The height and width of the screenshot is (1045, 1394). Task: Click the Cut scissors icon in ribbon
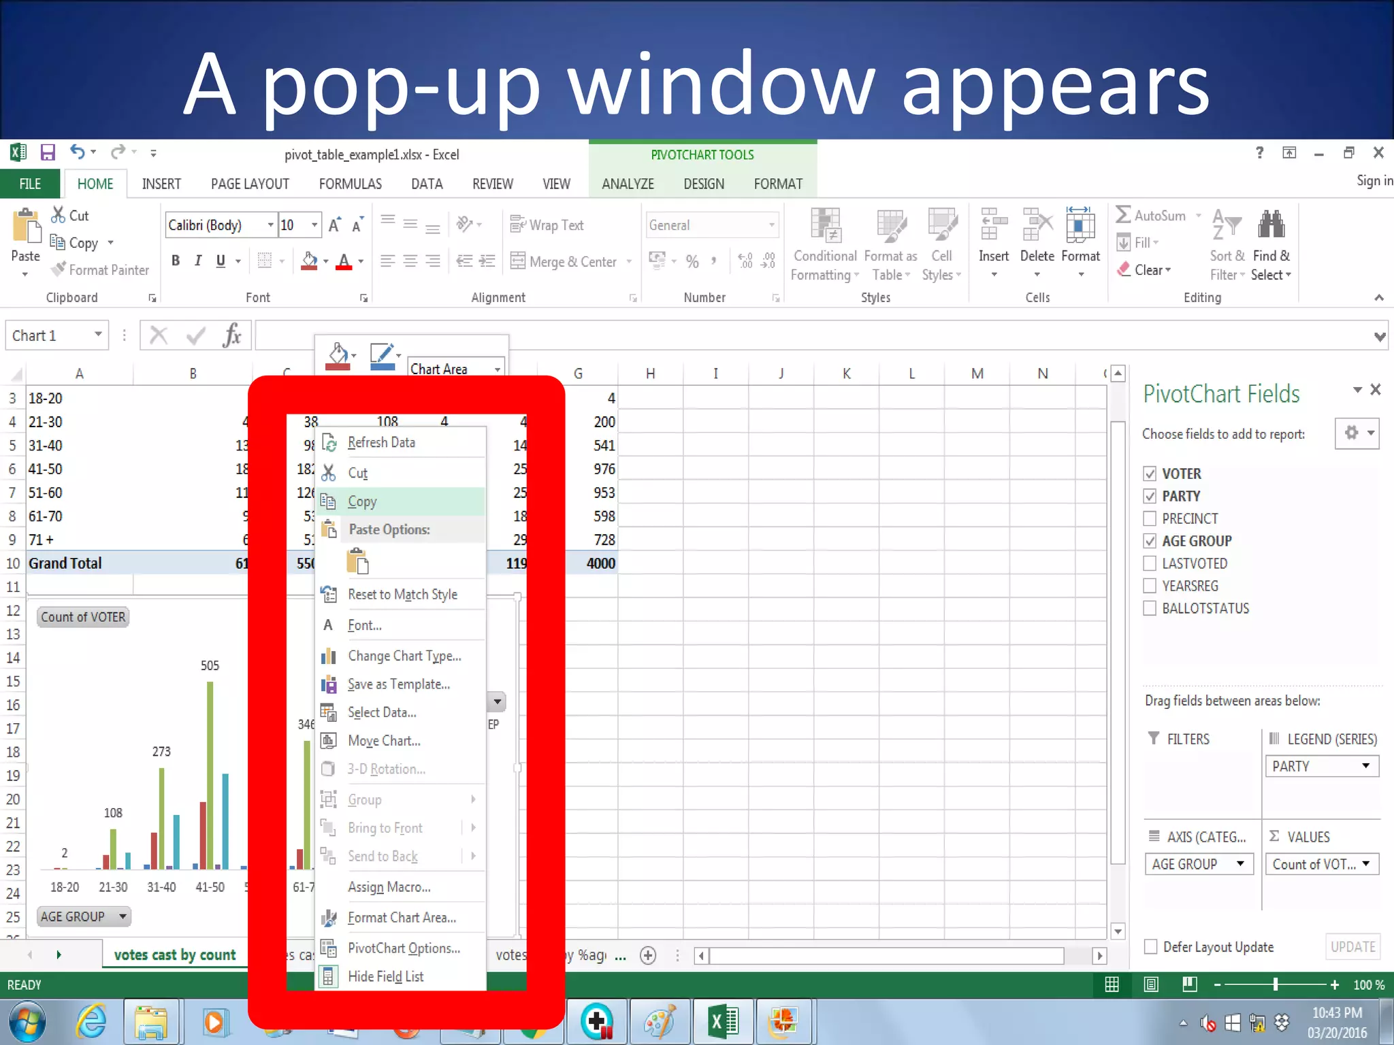59,215
